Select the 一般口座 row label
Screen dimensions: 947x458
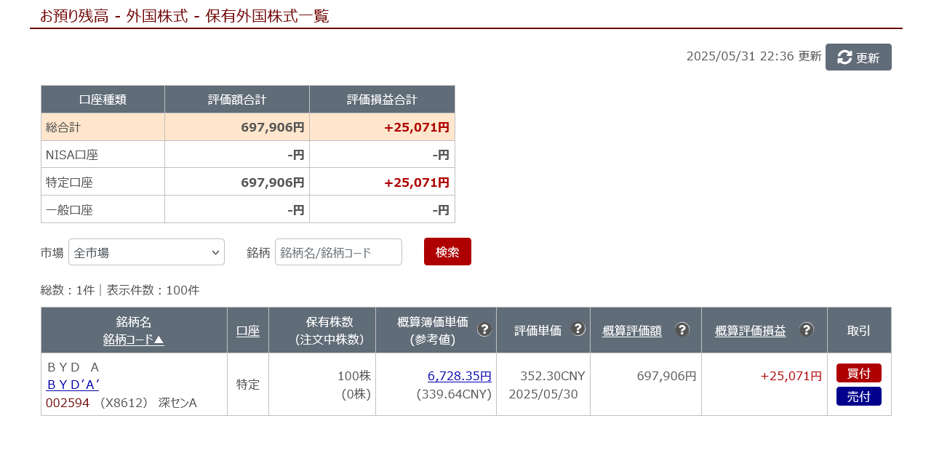(x=69, y=210)
